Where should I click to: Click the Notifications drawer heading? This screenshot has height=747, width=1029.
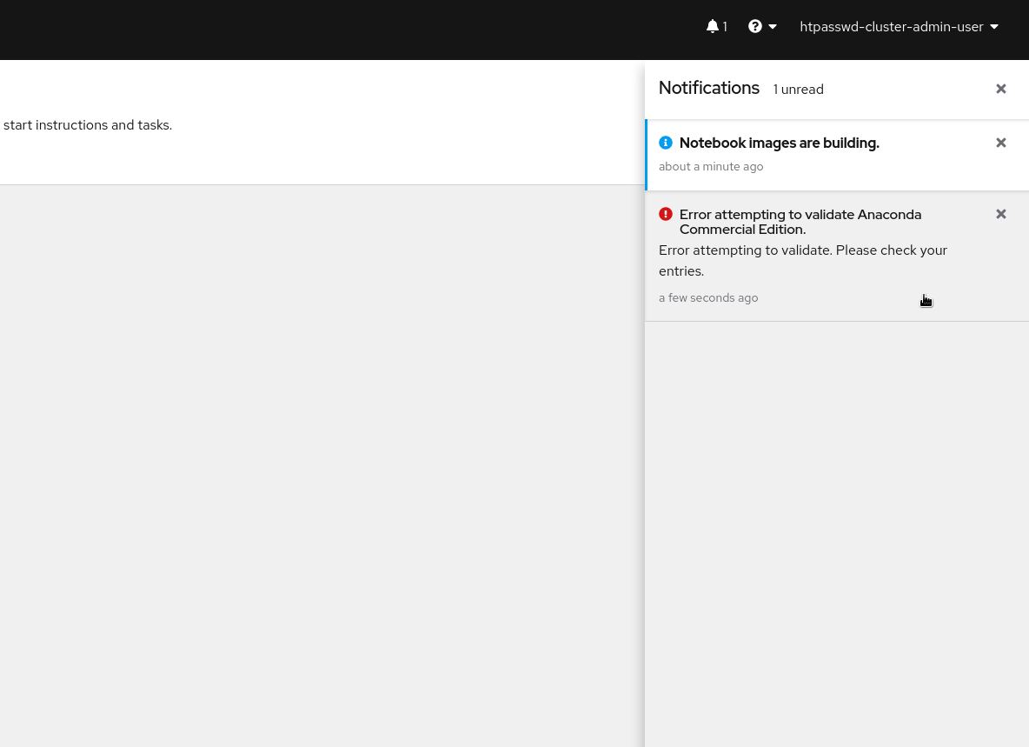pyautogui.click(x=709, y=88)
